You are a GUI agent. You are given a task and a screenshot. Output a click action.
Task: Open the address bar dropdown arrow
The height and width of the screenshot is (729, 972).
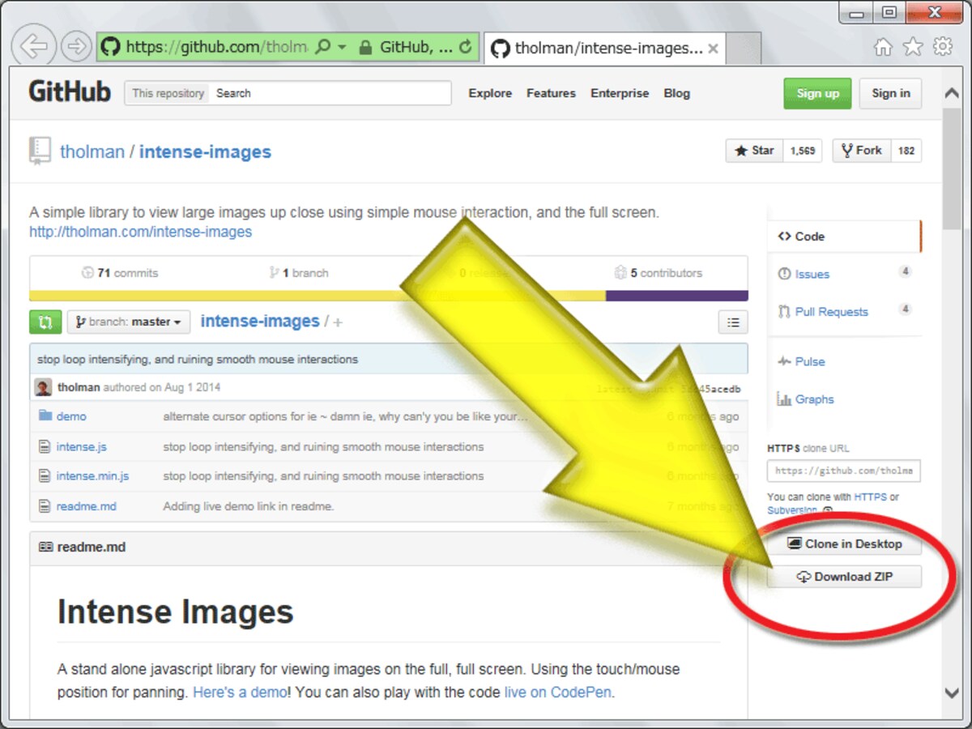click(x=342, y=47)
